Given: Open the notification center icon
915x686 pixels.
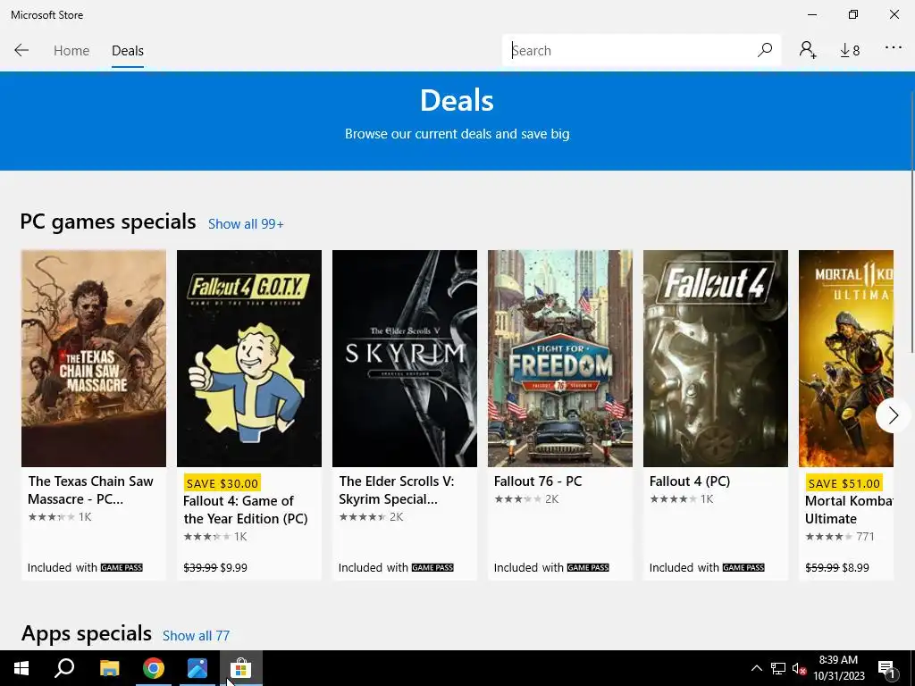Looking at the screenshot, I should (x=887, y=668).
